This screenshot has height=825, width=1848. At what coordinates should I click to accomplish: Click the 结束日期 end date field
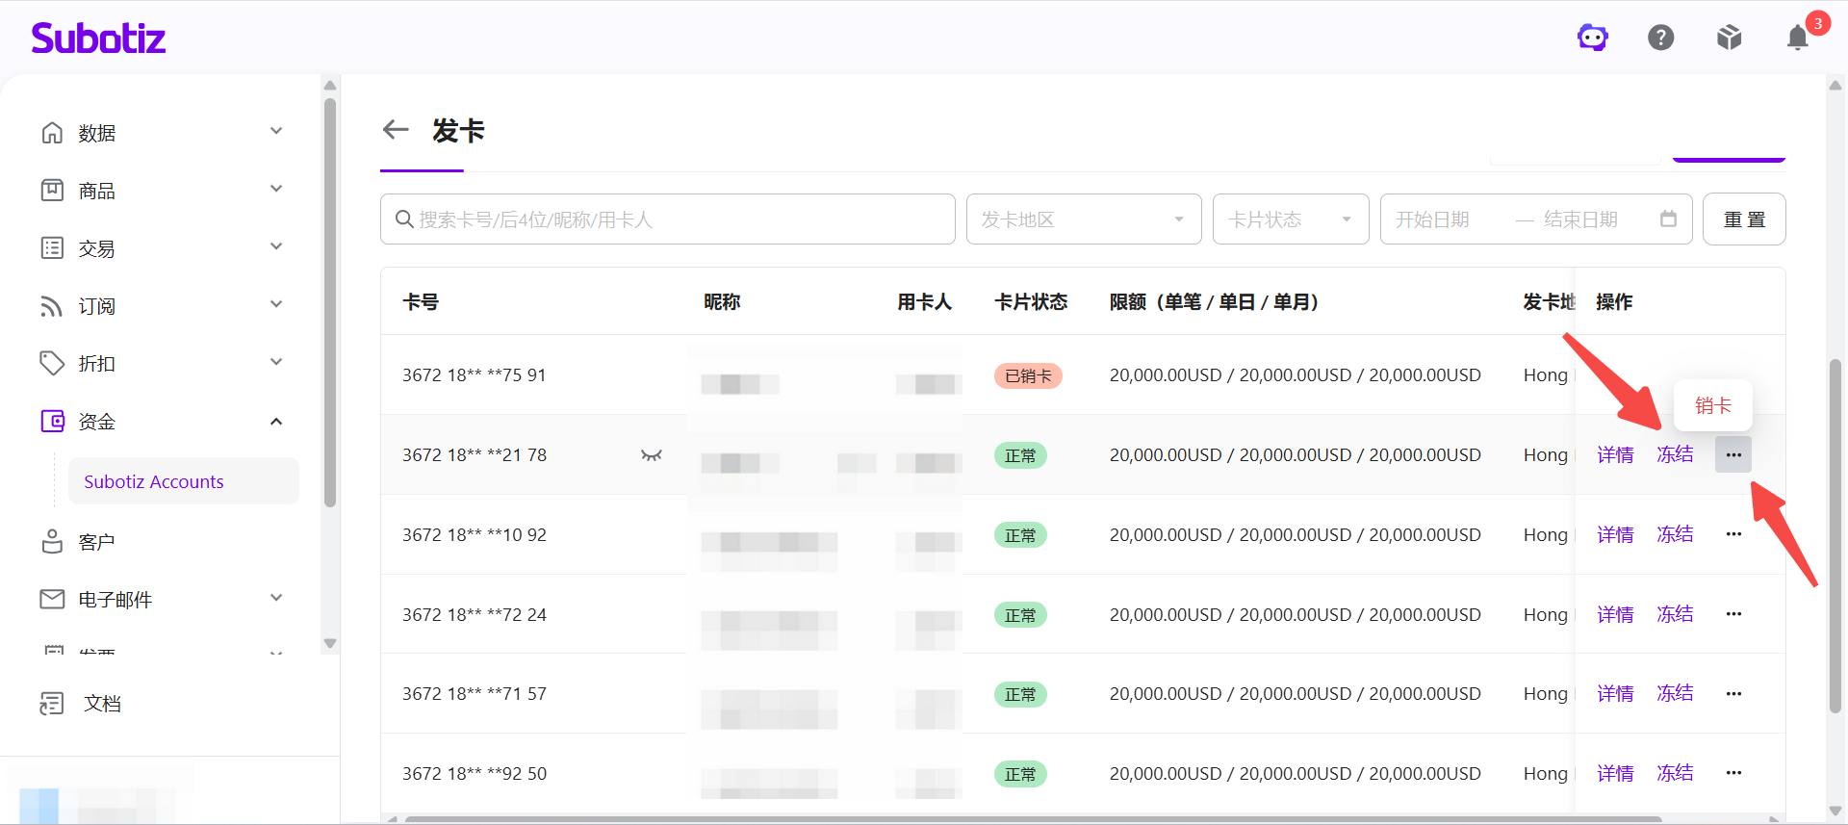[1580, 219]
